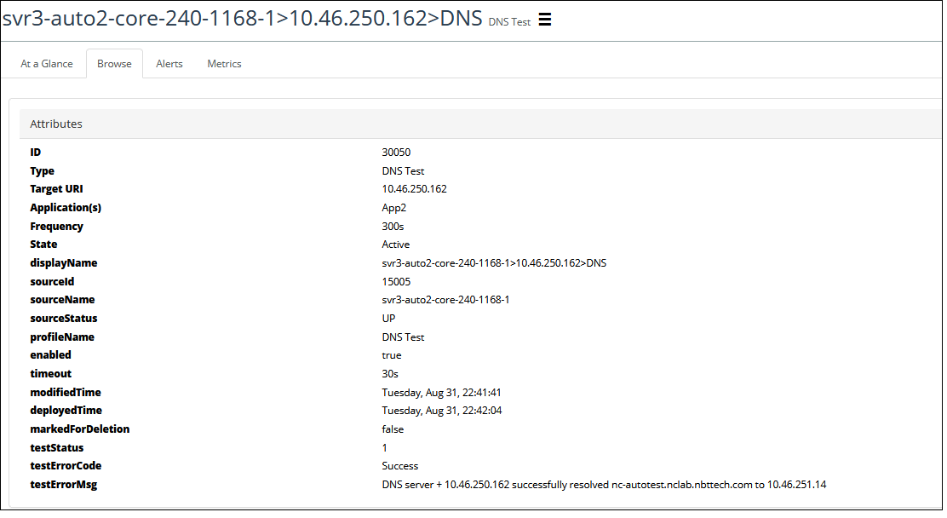
Task: Select the Browse tab
Action: [114, 64]
